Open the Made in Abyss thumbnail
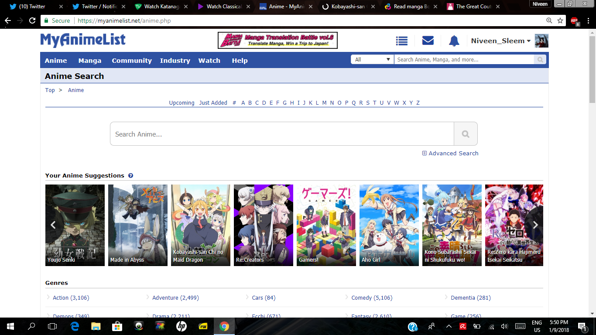Image resolution: width=596 pixels, height=335 pixels. click(x=138, y=225)
